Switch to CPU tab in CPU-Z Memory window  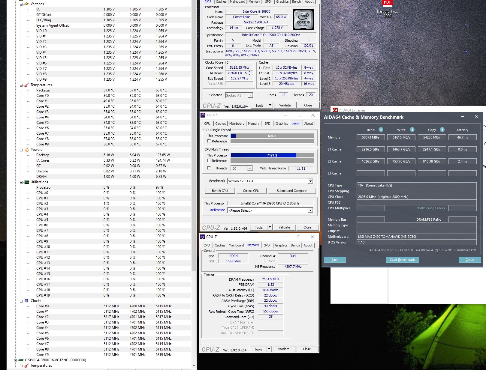[207, 245]
